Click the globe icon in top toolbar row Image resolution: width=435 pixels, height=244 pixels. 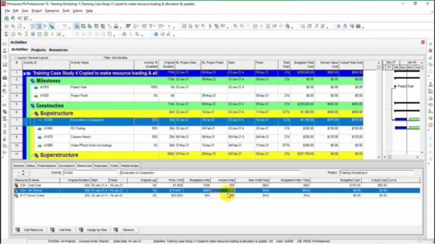pyautogui.click(x=13, y=18)
